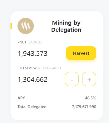Decrease delegation with the minus button
This screenshot has height=123, width=109.
click(72, 79)
